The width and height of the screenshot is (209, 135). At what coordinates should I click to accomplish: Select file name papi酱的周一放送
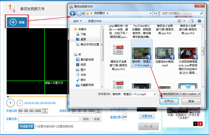(x=118, y=31)
